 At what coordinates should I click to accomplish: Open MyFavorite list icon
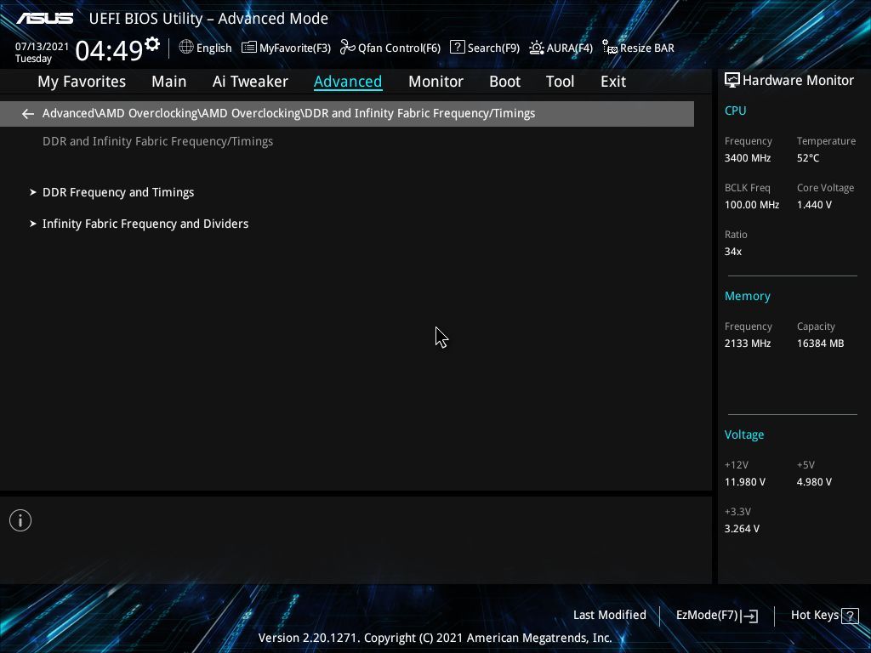249,48
